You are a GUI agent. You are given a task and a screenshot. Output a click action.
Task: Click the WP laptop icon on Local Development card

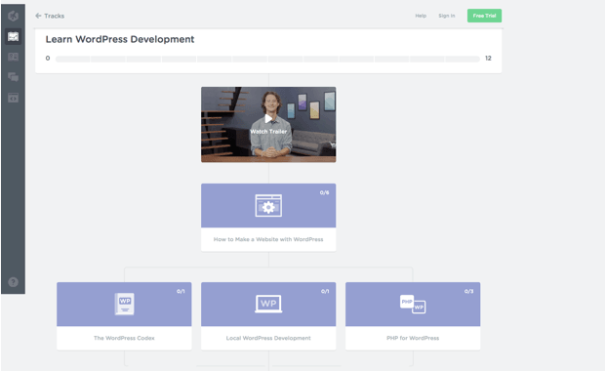pos(268,304)
